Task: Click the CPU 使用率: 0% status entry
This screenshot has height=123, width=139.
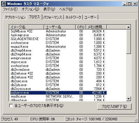Action: 47,119
